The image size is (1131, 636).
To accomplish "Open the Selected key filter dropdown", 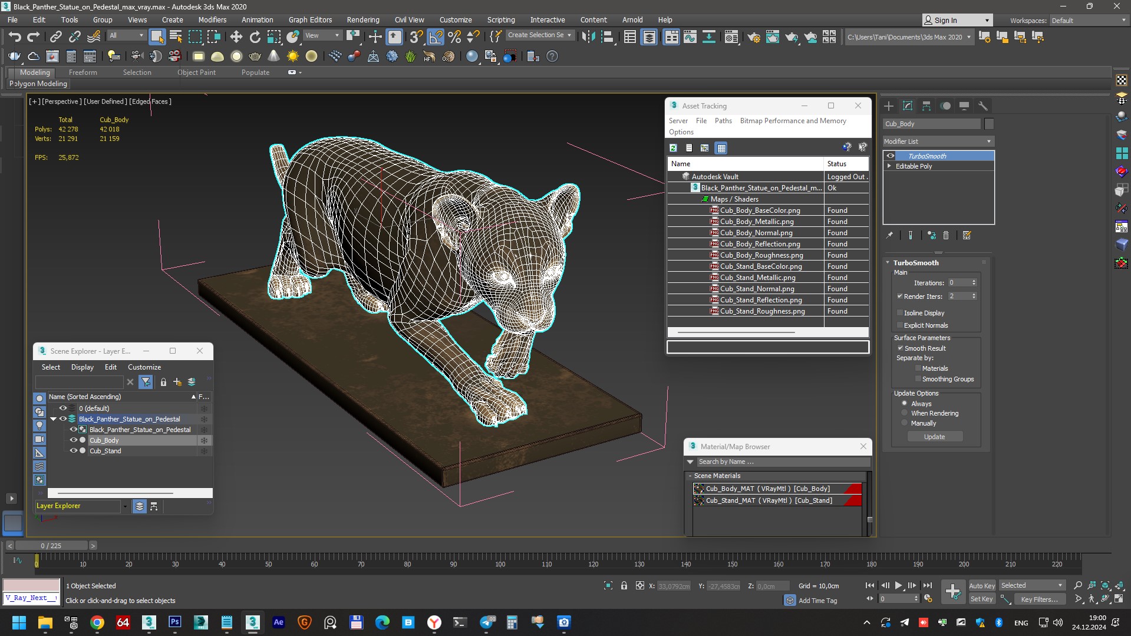I will [x=1032, y=585].
